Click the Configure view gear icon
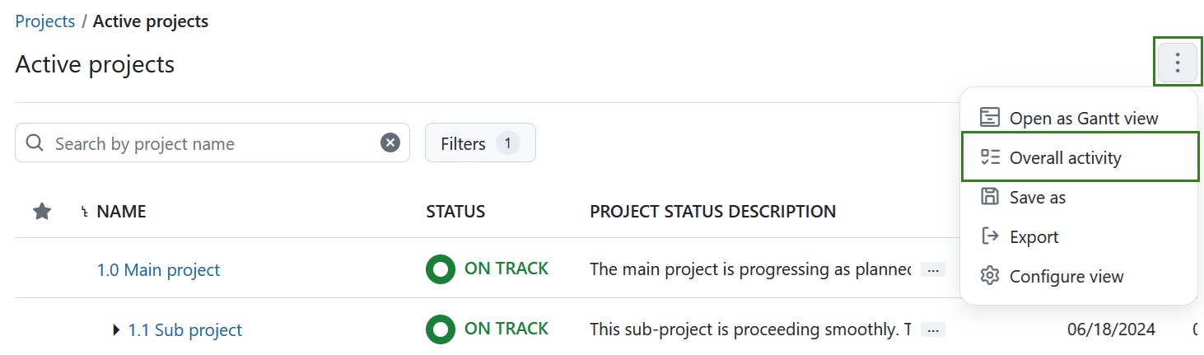 point(990,276)
